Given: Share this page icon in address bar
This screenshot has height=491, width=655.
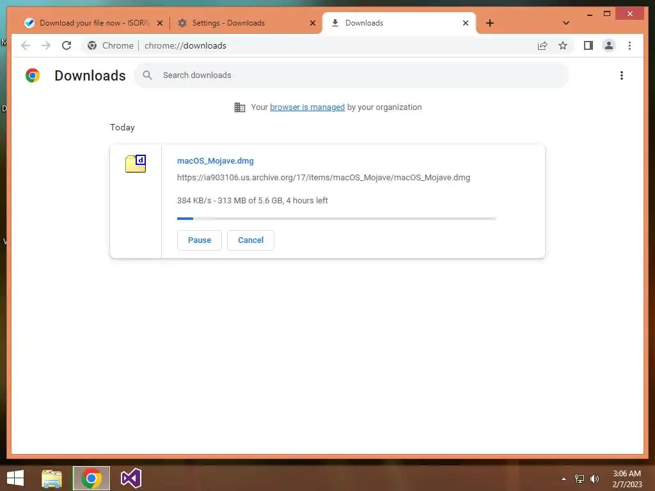Looking at the screenshot, I should (542, 45).
